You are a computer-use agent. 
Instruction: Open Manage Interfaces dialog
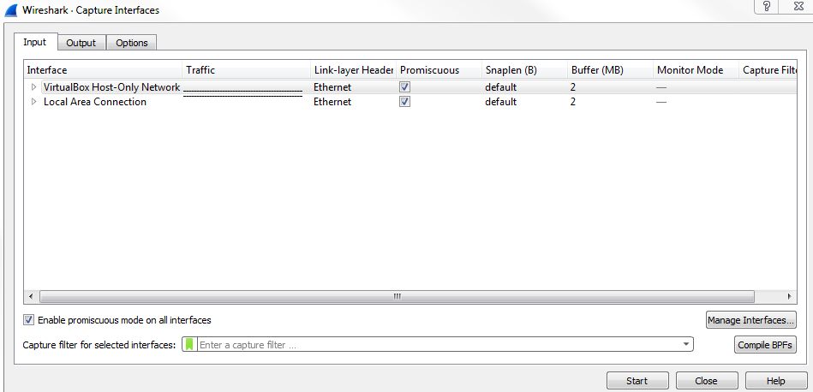tap(750, 320)
